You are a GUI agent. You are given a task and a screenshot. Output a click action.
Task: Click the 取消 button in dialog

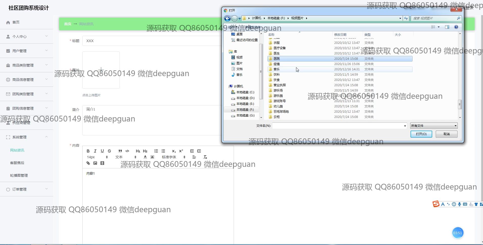point(446,134)
